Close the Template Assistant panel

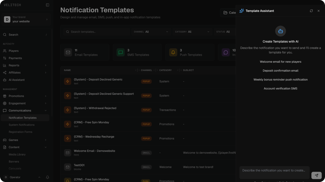click(x=319, y=11)
